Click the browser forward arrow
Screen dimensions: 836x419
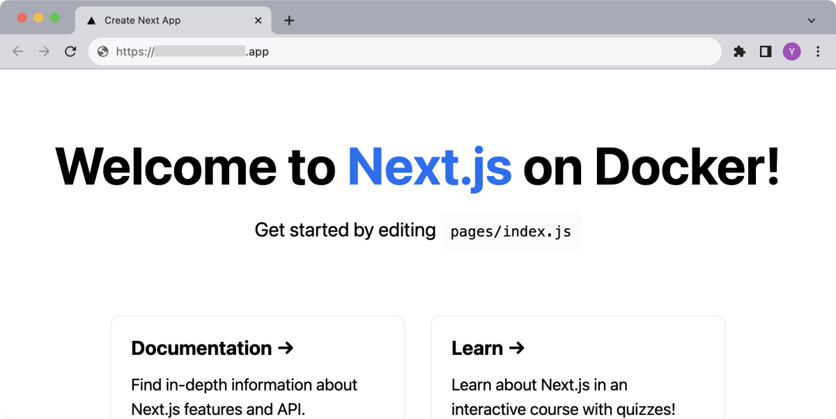click(44, 52)
